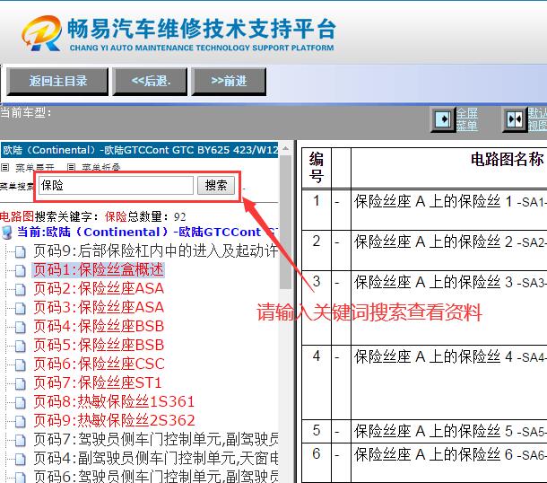The width and height of the screenshot is (547, 483).
Task: Open 页码5:保险丝座BSB
Action: pyautogui.click(x=99, y=345)
